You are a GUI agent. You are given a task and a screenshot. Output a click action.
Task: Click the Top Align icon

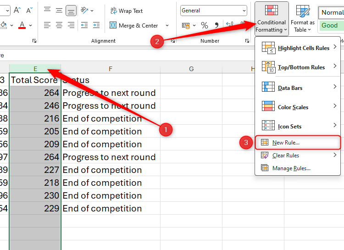(47, 10)
